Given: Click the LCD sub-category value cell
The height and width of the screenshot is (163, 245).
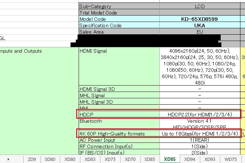Looking at the screenshot, I should (200, 6).
